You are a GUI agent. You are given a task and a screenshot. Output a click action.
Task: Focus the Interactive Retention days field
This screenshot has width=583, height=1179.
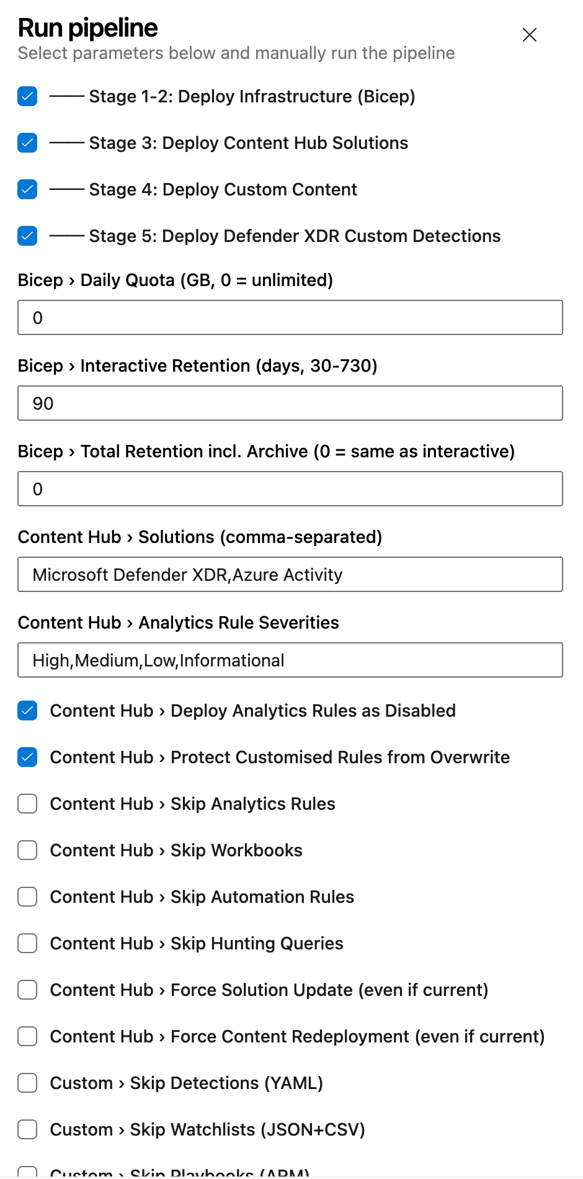pos(290,403)
